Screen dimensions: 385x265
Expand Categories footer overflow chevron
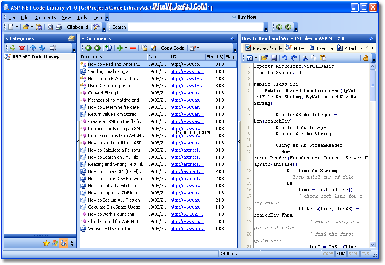click(x=72, y=243)
